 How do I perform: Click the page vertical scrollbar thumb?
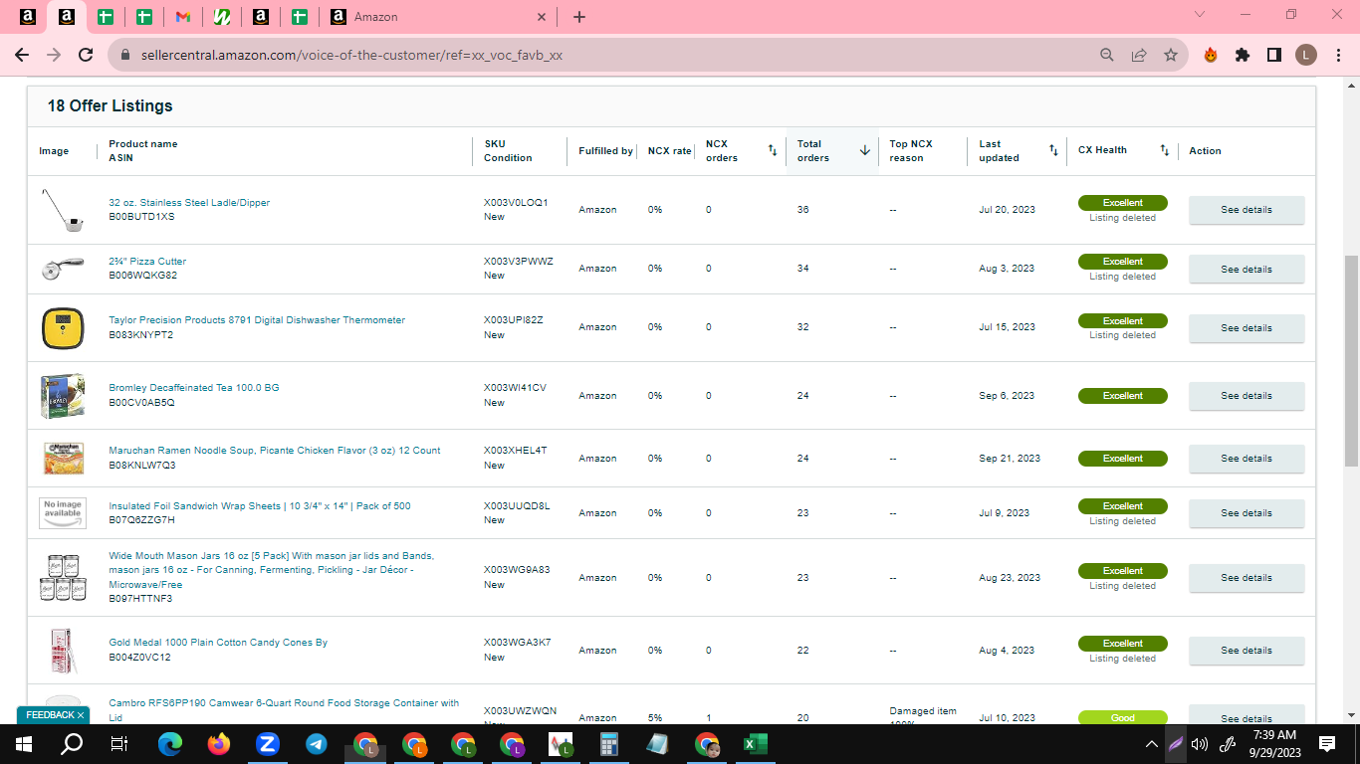(x=1351, y=360)
